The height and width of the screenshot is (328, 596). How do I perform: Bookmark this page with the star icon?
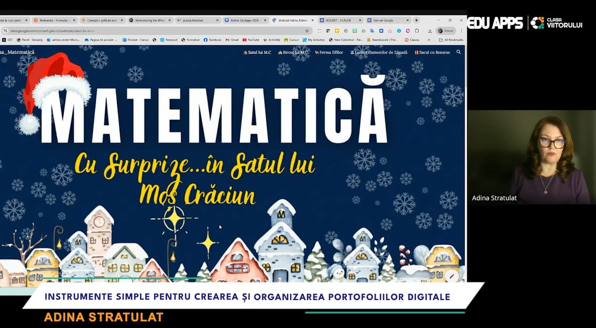point(307,31)
